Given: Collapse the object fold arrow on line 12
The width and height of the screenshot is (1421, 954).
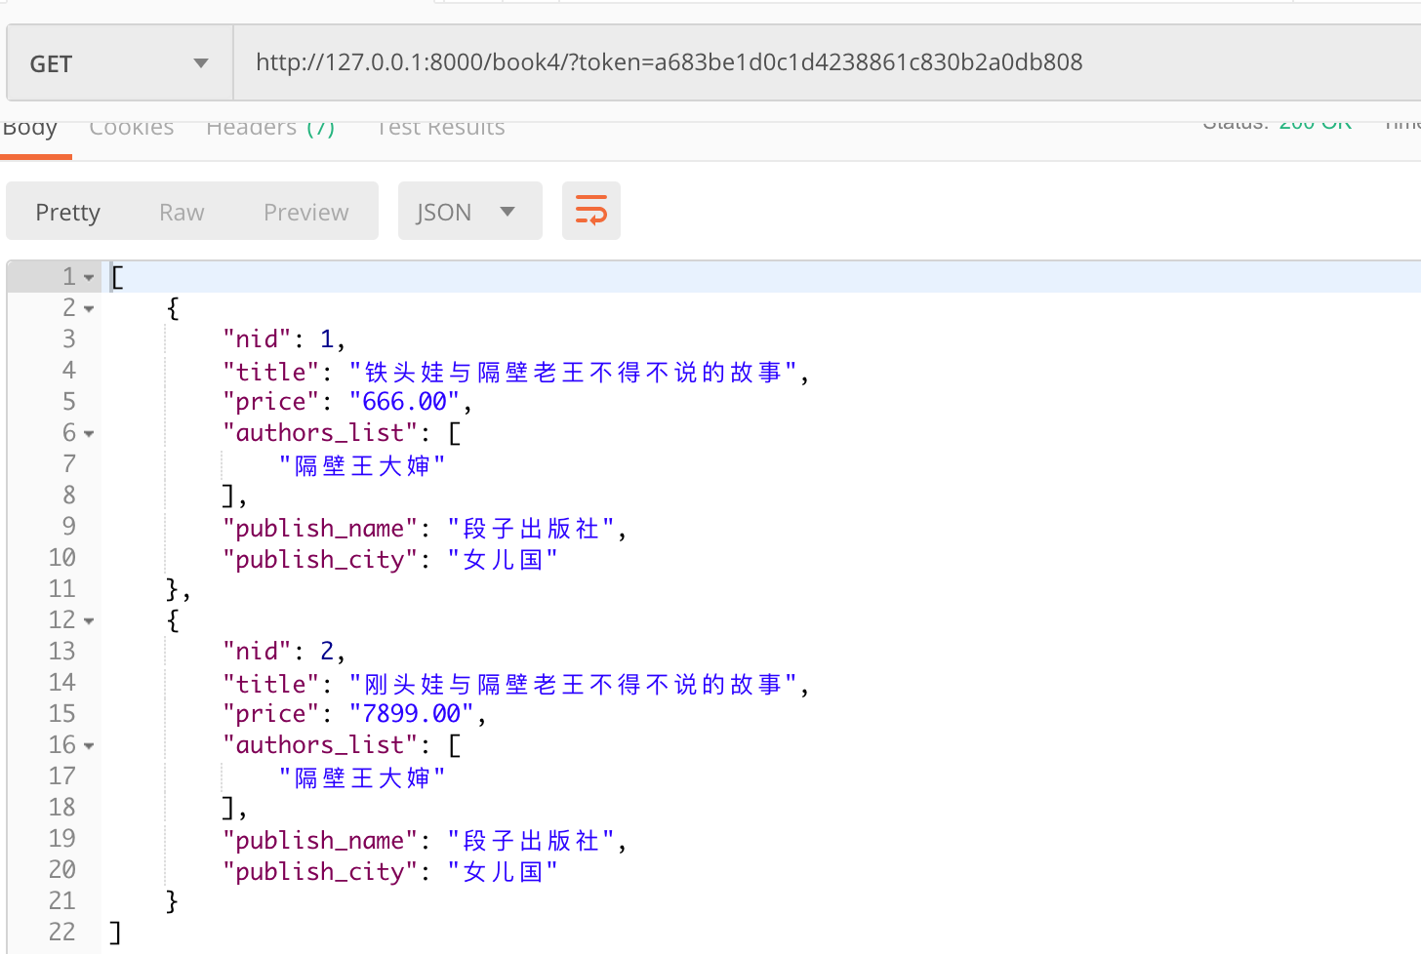Looking at the screenshot, I should pyautogui.click(x=89, y=621).
